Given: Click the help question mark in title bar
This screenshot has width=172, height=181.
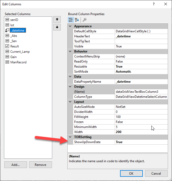Looking at the screenshot, I should tap(154, 4).
